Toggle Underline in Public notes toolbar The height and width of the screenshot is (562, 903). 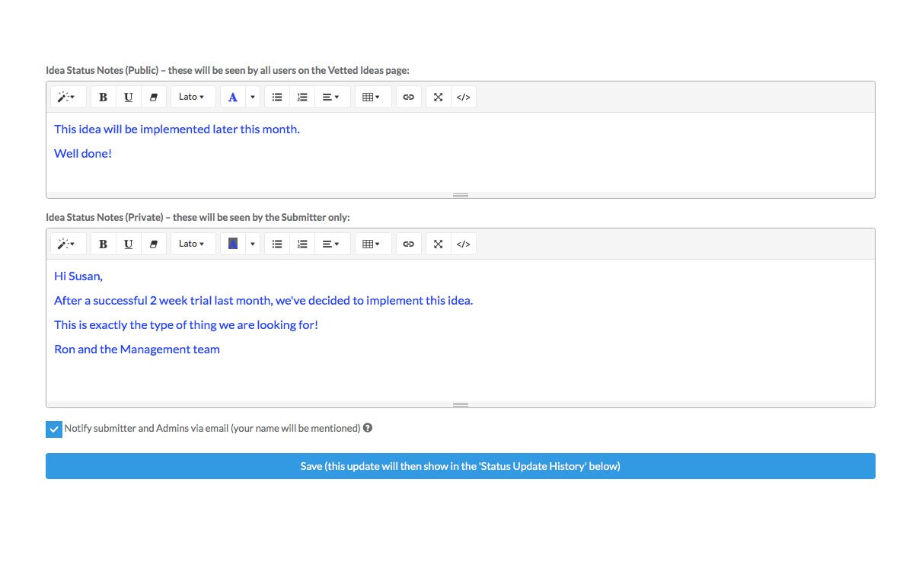click(129, 97)
